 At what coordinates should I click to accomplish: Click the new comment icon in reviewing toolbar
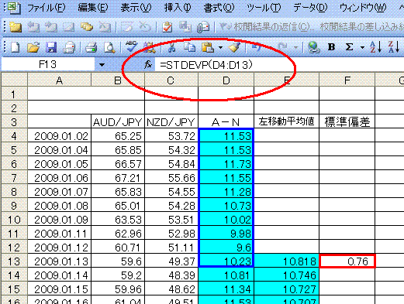(16, 27)
